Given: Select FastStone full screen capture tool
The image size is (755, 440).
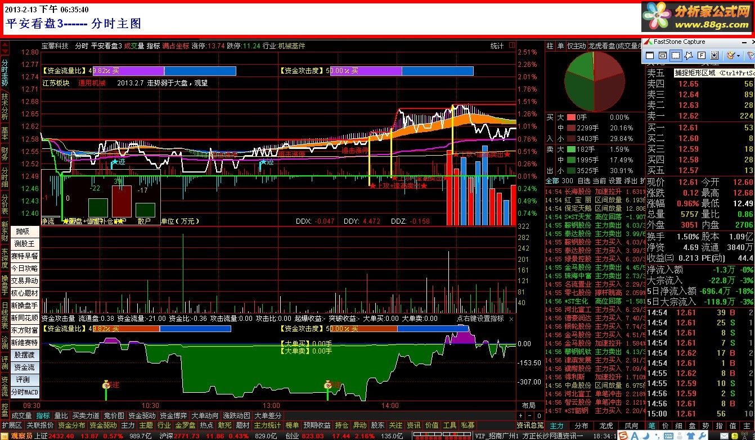Looking at the screenshot, I should pyautogui.click(x=702, y=55).
